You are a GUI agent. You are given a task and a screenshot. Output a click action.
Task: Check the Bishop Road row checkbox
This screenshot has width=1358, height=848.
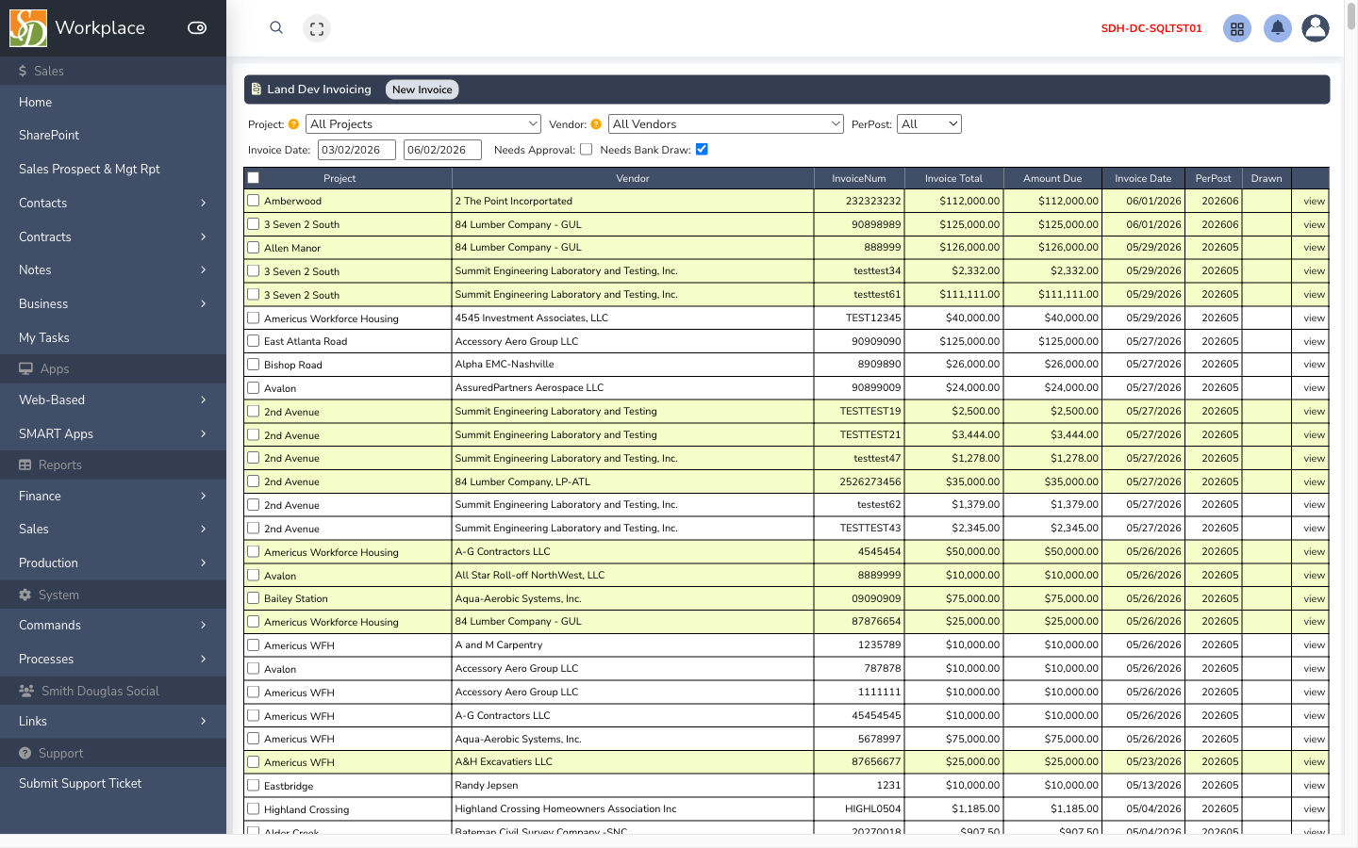click(253, 365)
